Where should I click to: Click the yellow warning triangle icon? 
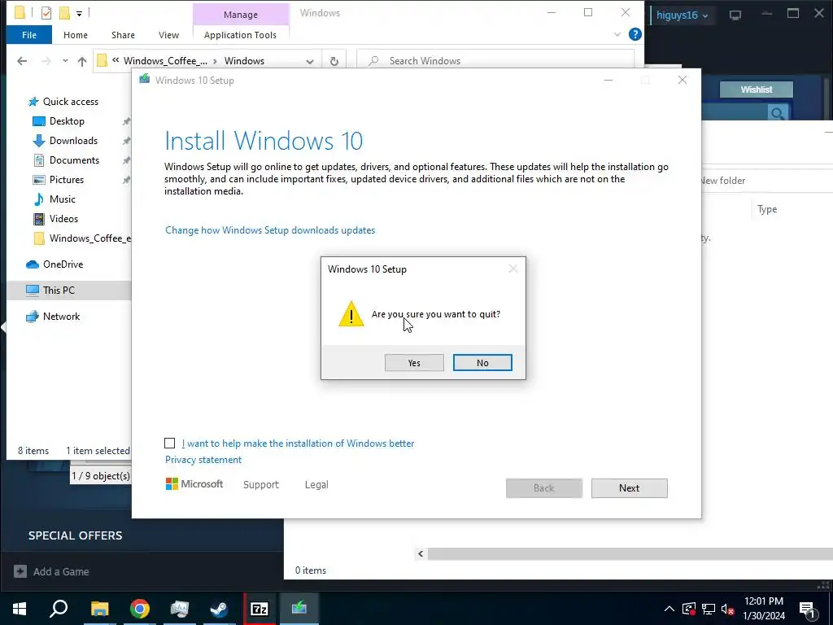pos(351,313)
